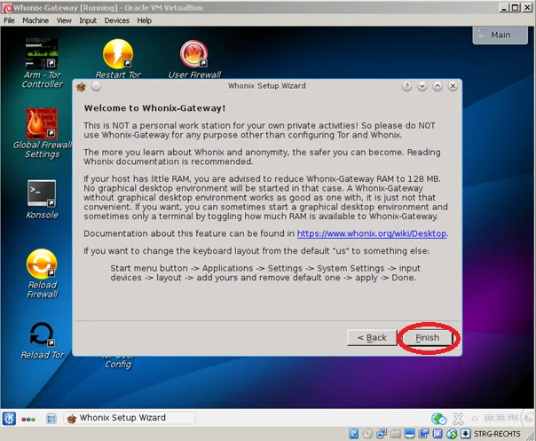Click the wizard window menu icon in titlebar

pos(82,86)
